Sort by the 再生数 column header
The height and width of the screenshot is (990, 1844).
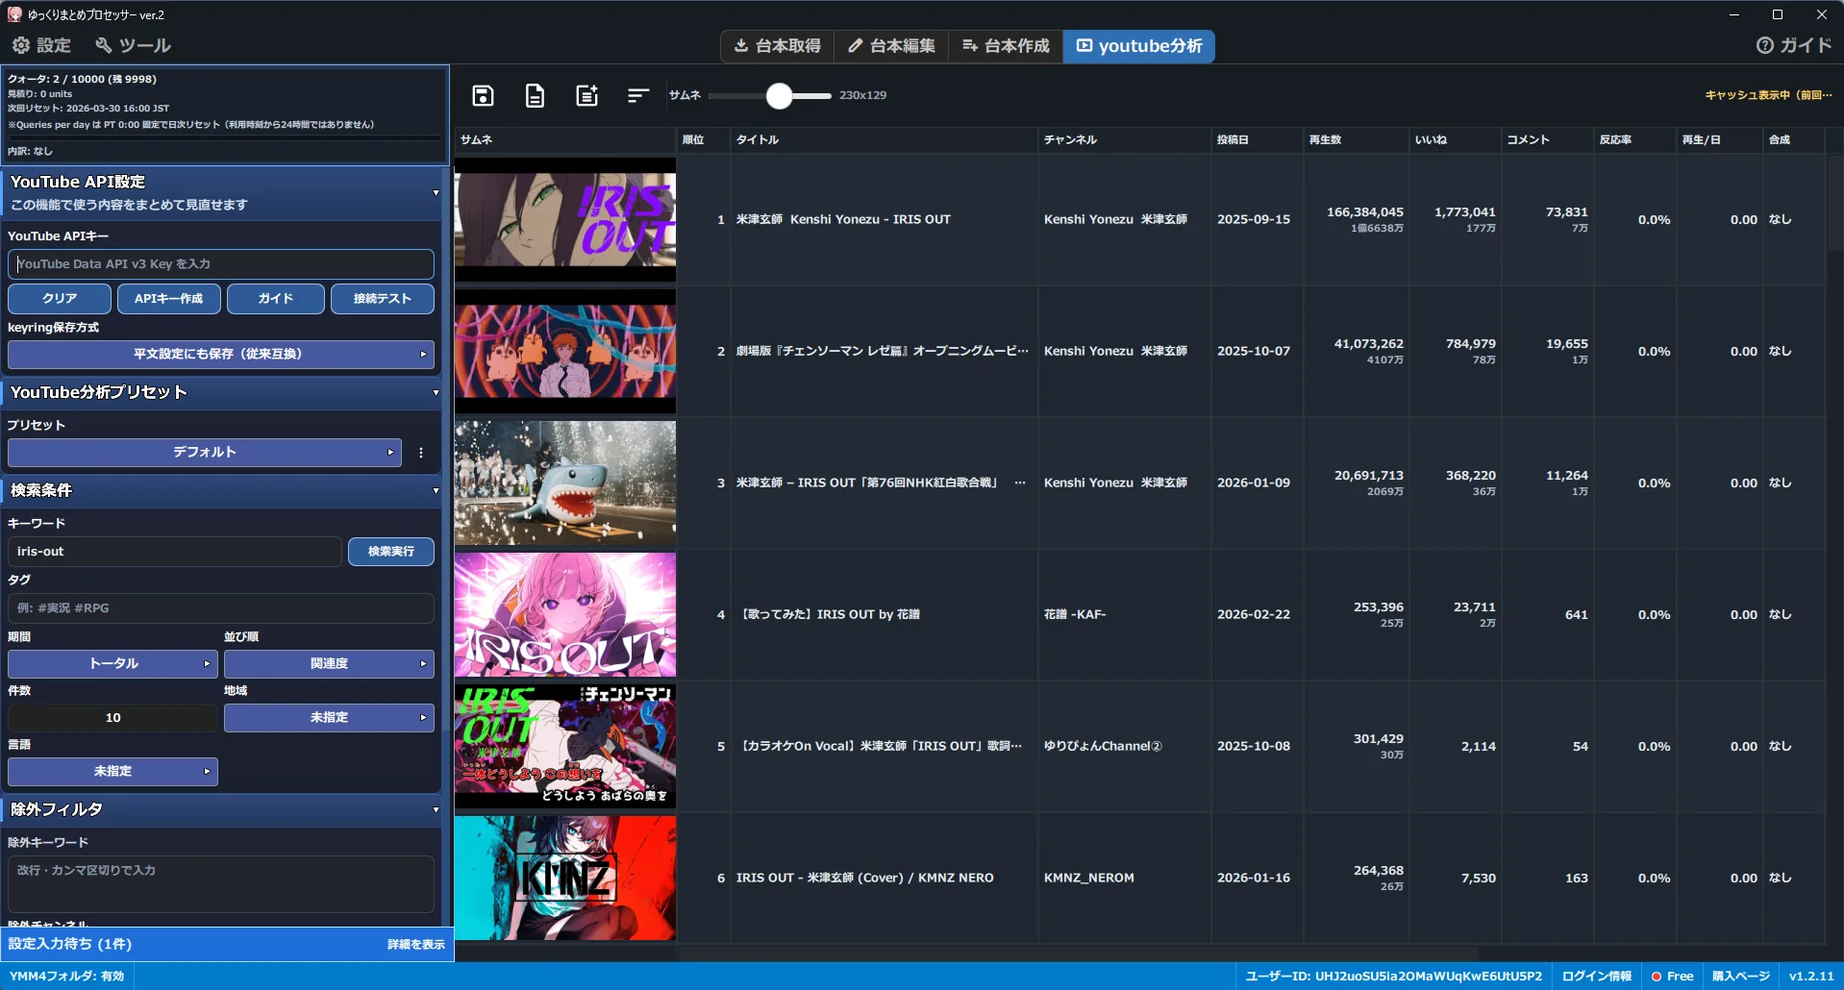1356,140
